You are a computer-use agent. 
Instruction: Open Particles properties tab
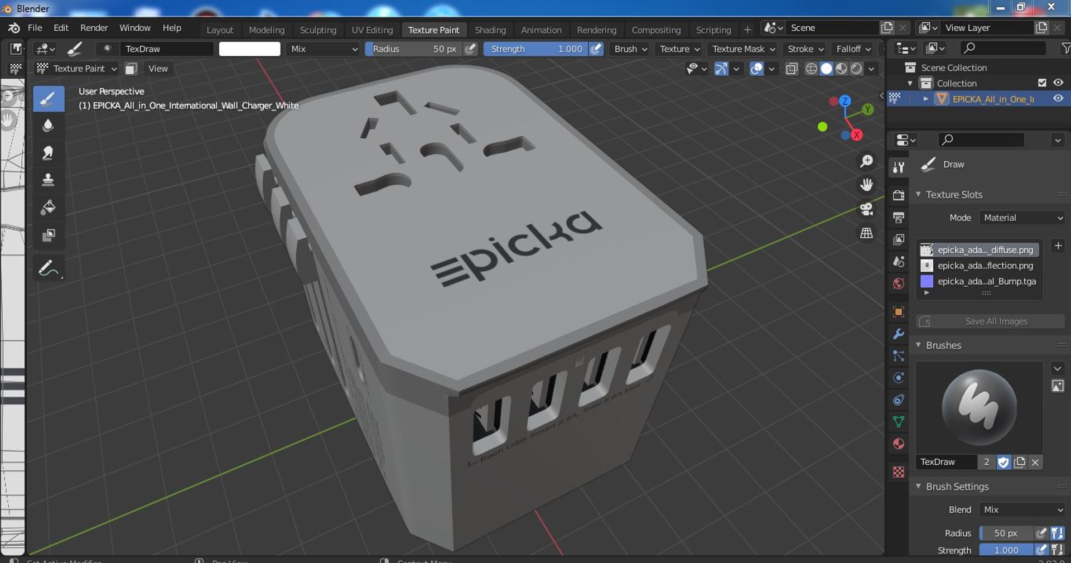click(898, 355)
